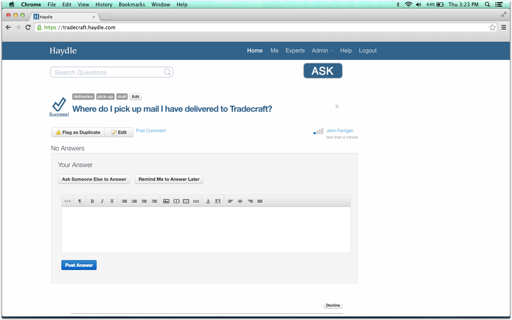Click Remind Me to Answer Later
The height and width of the screenshot is (320, 512).
click(169, 179)
